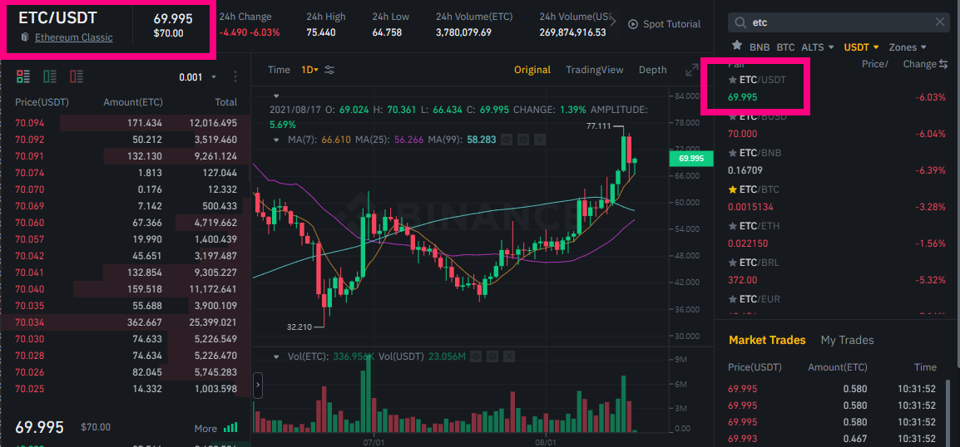Click the search magnifier icon
This screenshot has width=960, height=447.
740,22
